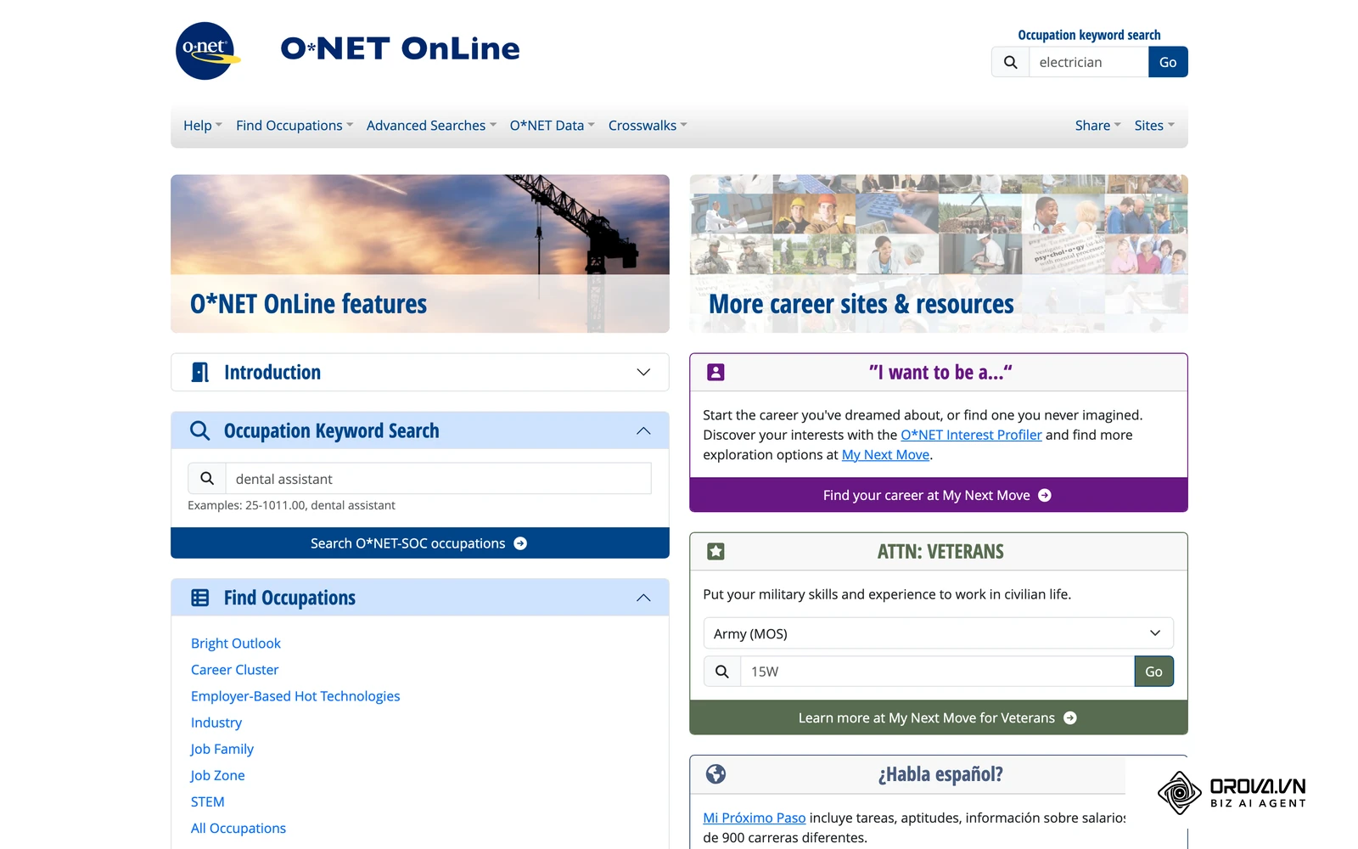Focus the 15W military code input field
1358x849 pixels.
point(937,672)
